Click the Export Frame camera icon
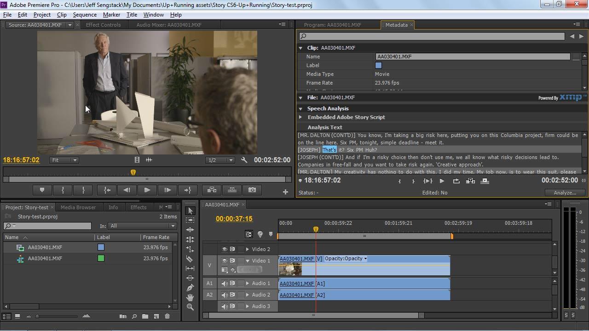 252,190
